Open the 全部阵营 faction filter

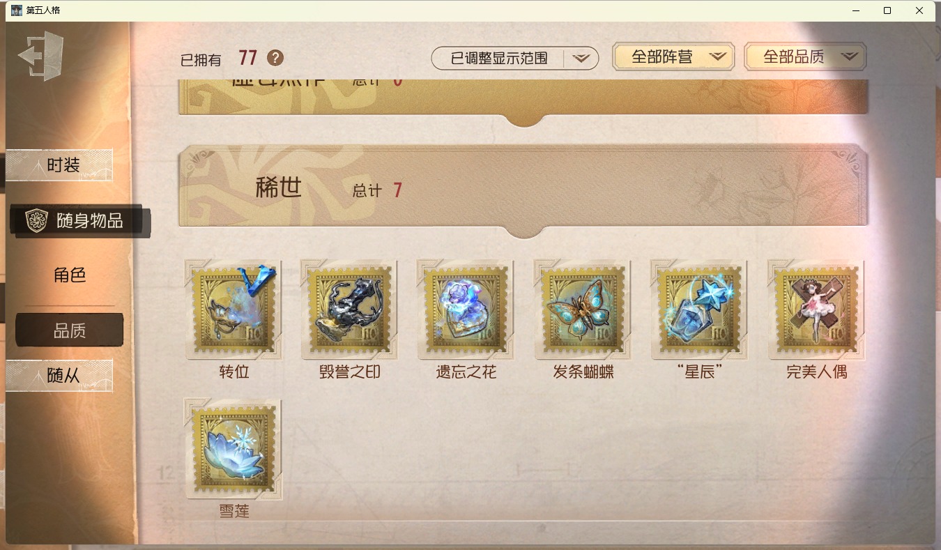pyautogui.click(x=673, y=57)
